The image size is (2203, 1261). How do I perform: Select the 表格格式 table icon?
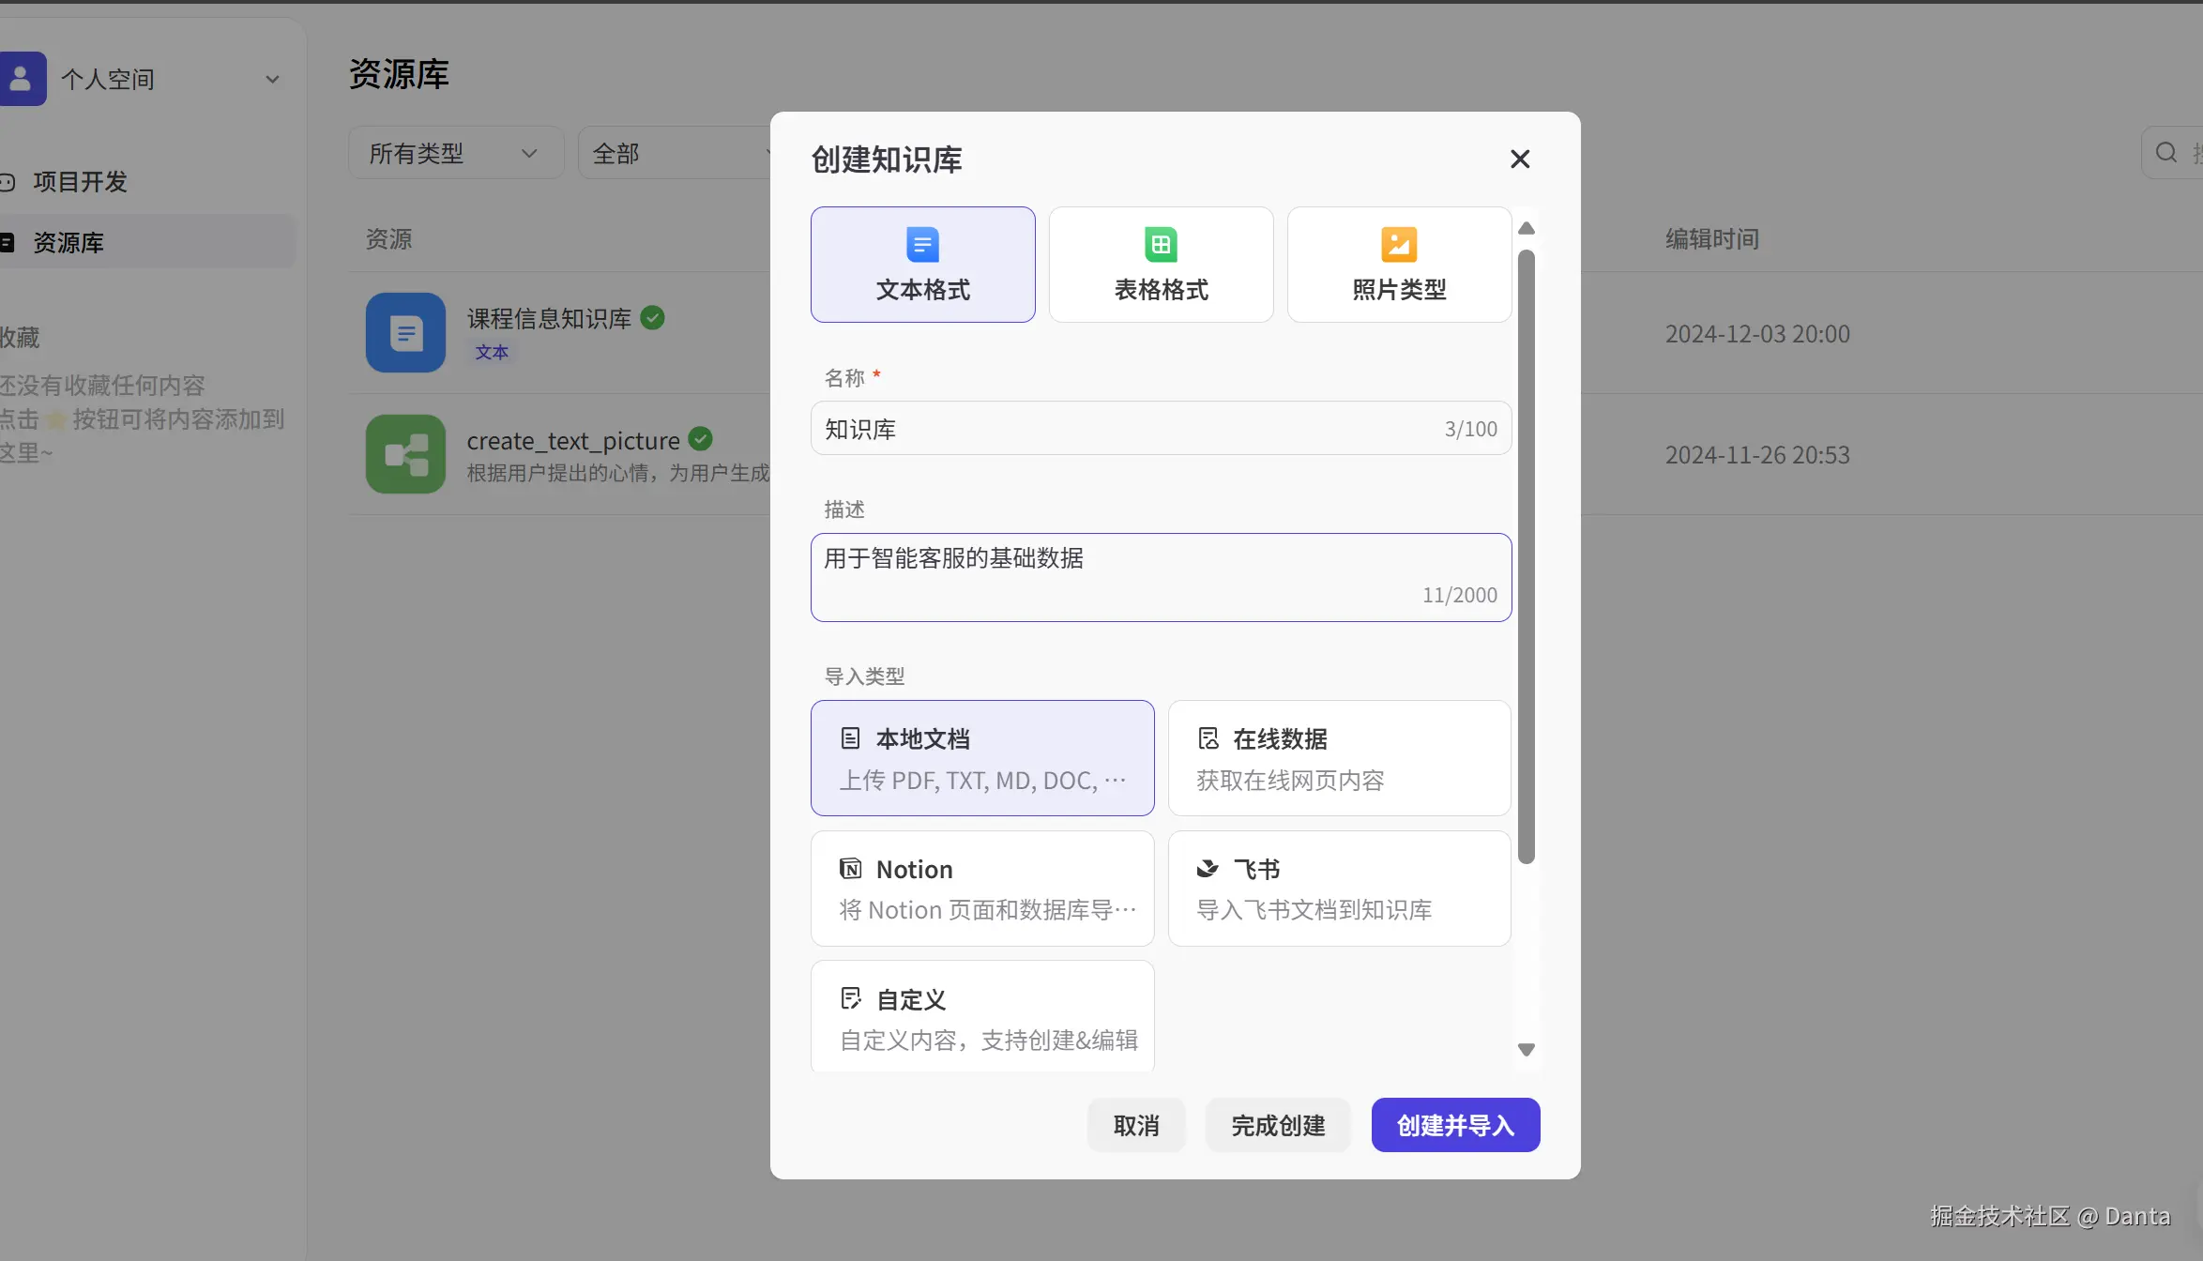[x=1161, y=245]
